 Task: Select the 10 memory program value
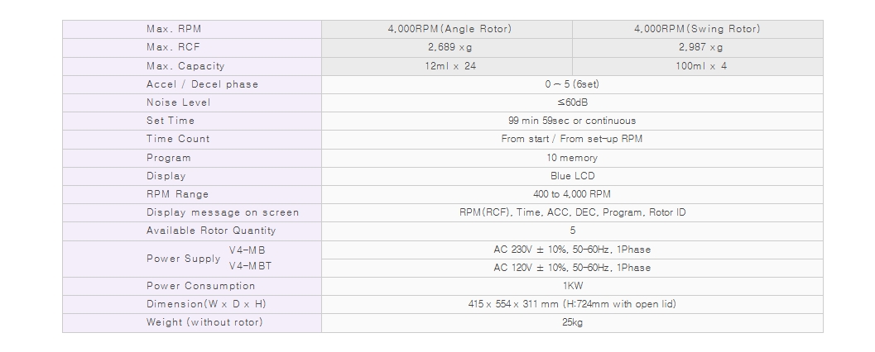point(572,158)
